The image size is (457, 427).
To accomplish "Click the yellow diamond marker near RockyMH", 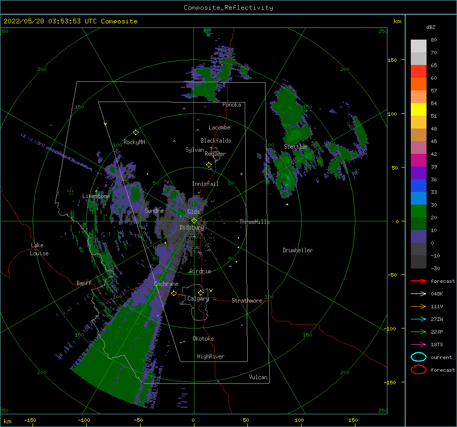I will [136, 133].
